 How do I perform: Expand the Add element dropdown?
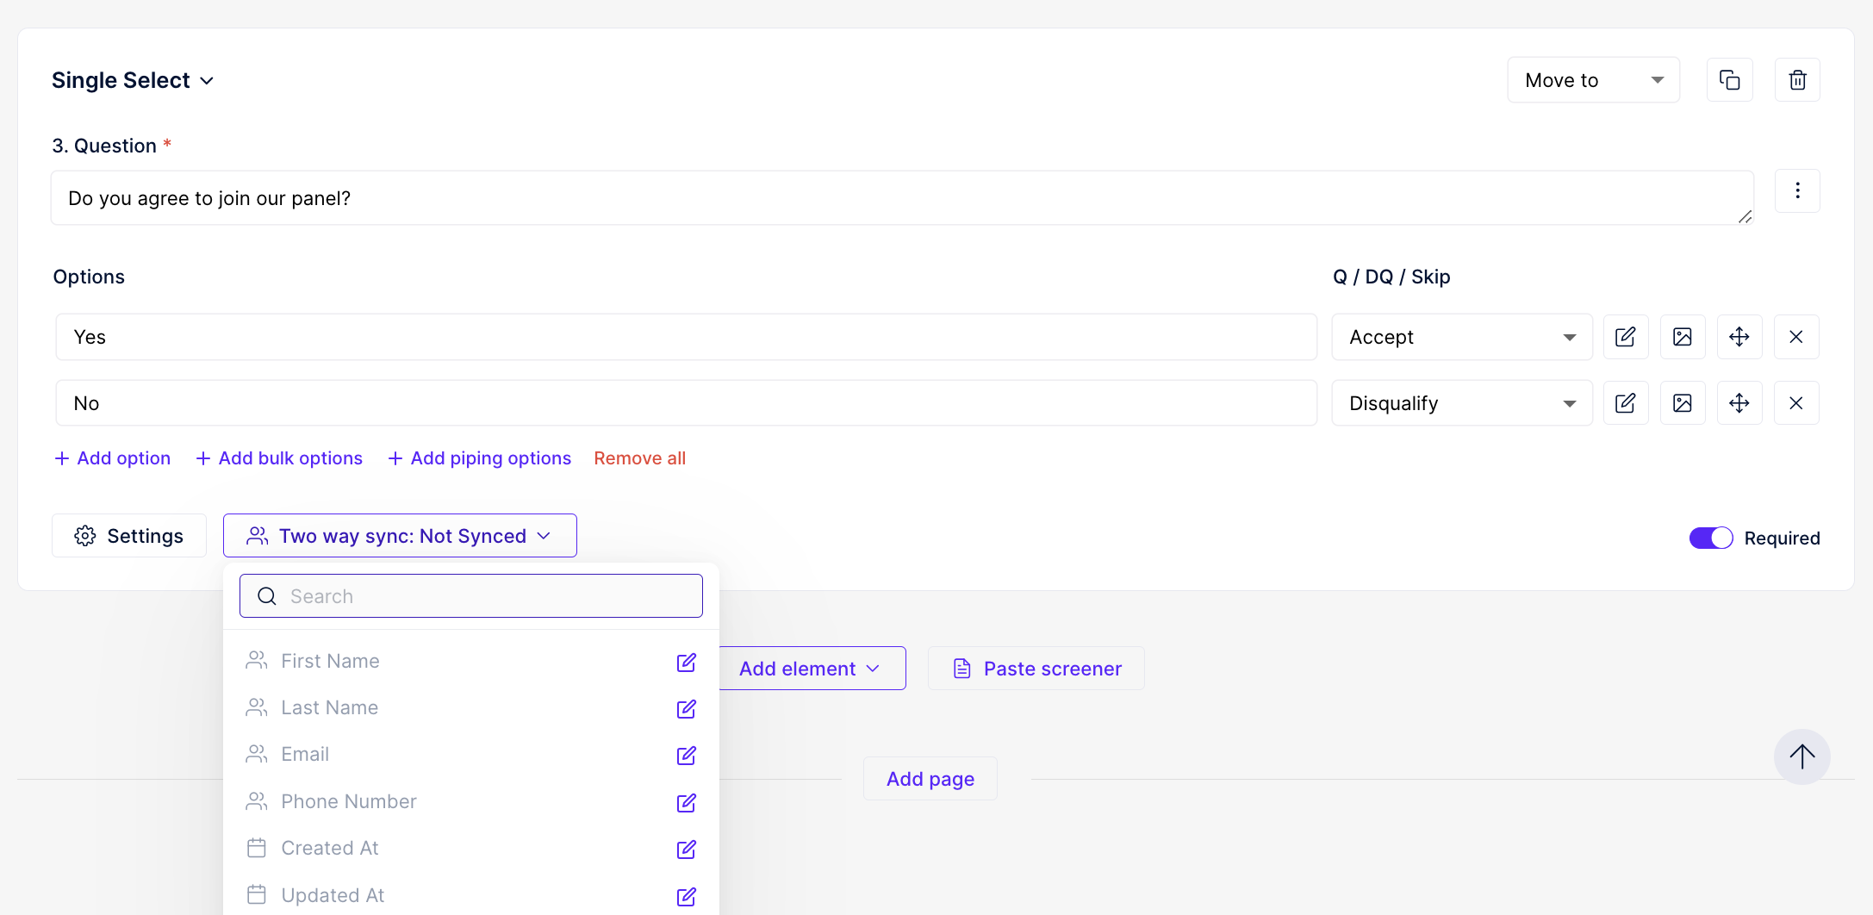pyautogui.click(x=812, y=669)
